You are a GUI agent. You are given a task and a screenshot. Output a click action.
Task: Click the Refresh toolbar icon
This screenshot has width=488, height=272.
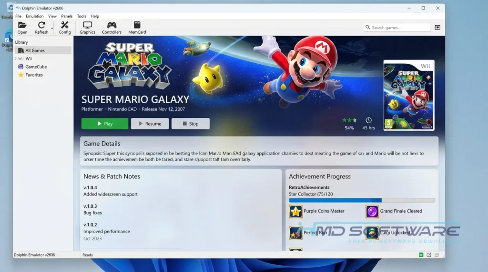[41, 25]
